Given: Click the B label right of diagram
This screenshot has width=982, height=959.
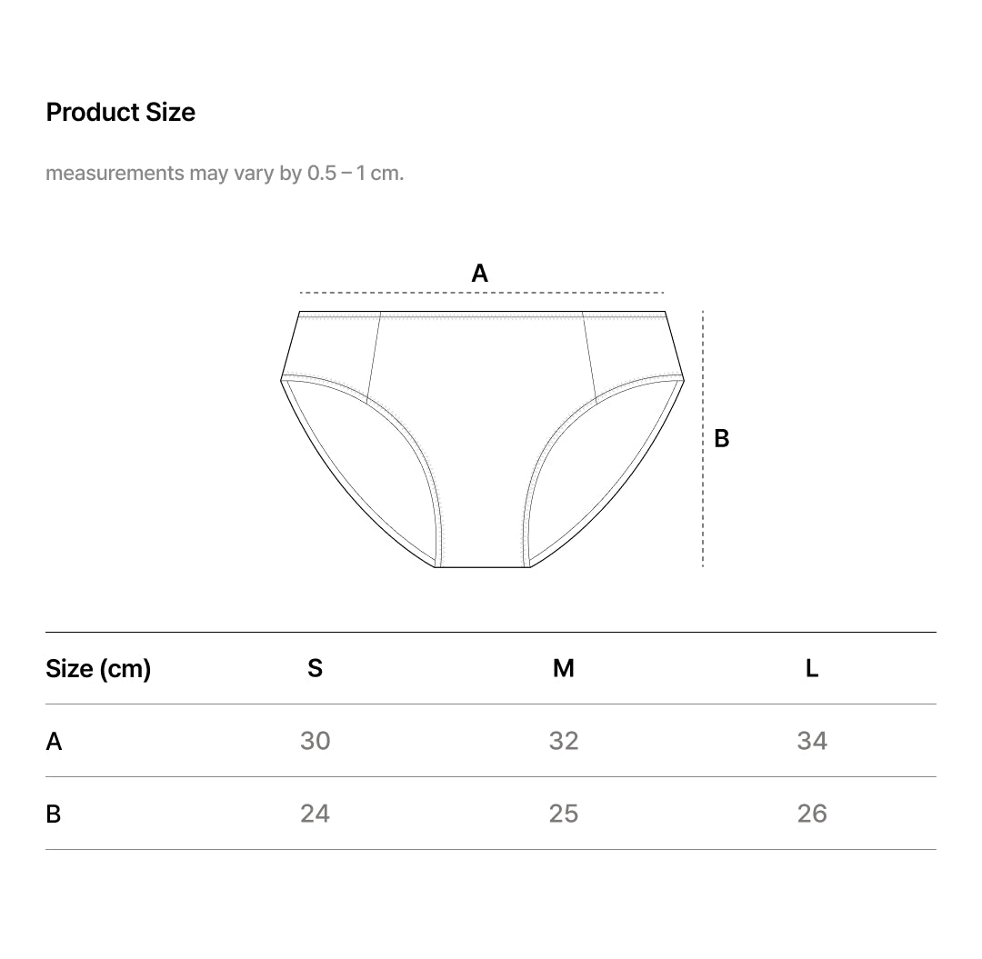Looking at the screenshot, I should pos(721,438).
